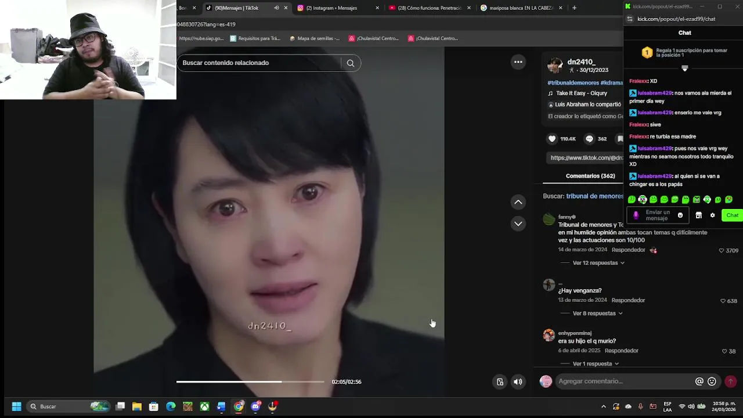
Task: Open a new browser tab with plus
Action: pos(574,8)
